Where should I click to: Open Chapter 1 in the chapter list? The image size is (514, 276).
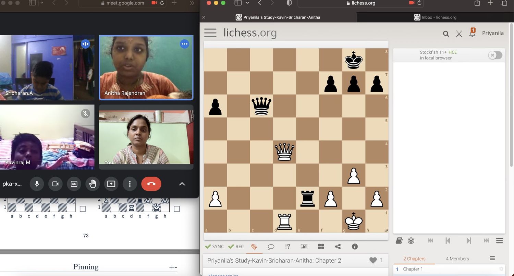pyautogui.click(x=449, y=269)
